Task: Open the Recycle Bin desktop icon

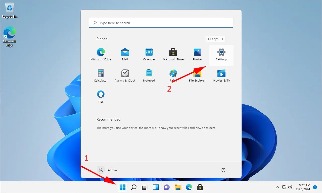Action: pos(10,11)
